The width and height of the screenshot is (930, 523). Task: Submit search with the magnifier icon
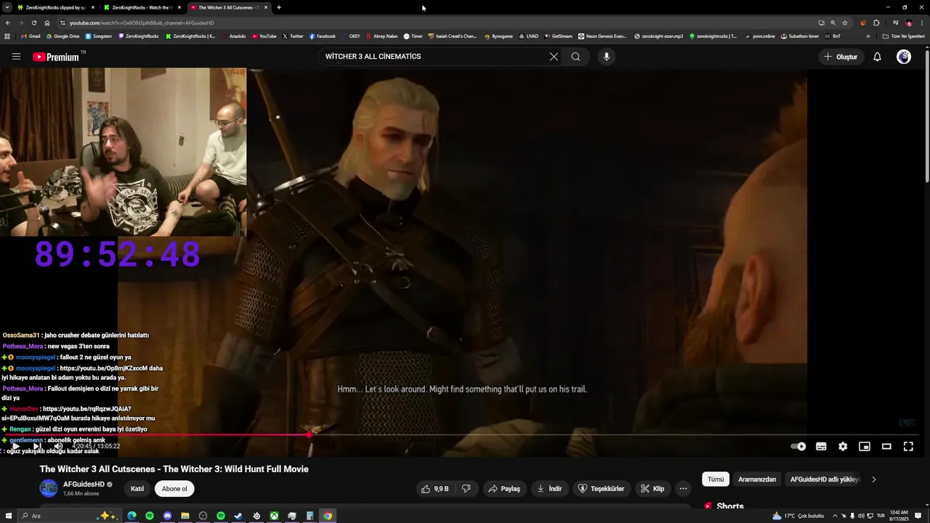(575, 57)
